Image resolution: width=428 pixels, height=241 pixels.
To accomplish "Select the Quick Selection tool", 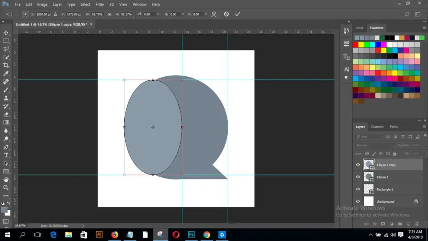I will click(x=6, y=57).
